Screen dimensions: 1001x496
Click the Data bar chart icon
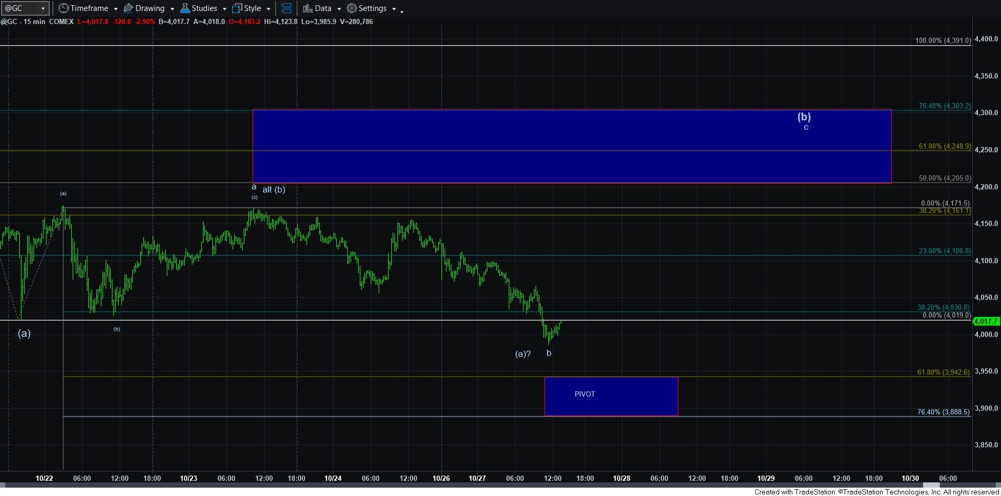(x=308, y=8)
